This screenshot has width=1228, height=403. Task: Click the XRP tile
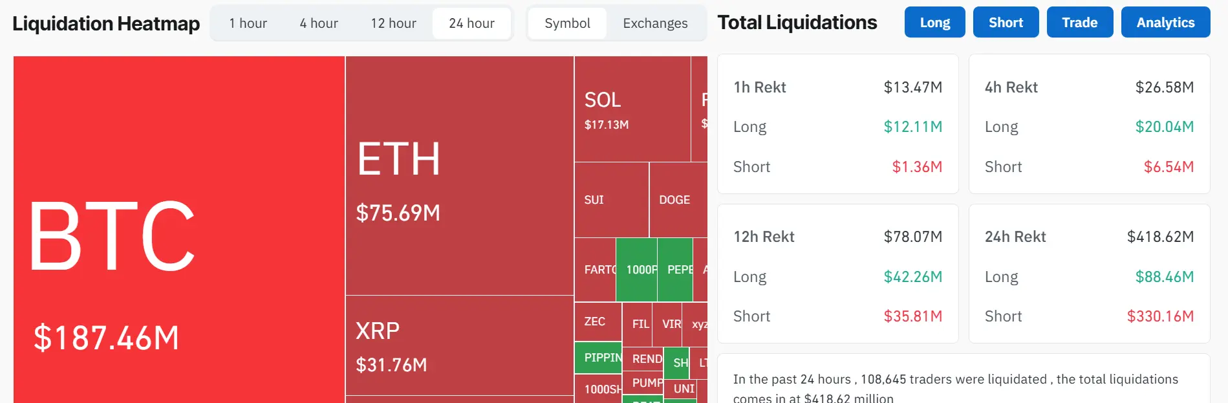tap(459, 346)
